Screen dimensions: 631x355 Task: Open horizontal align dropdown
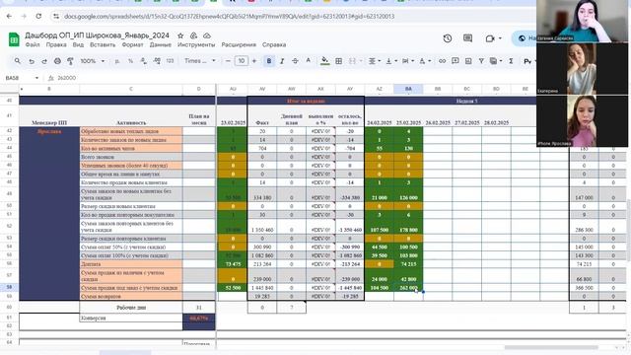(x=375, y=61)
